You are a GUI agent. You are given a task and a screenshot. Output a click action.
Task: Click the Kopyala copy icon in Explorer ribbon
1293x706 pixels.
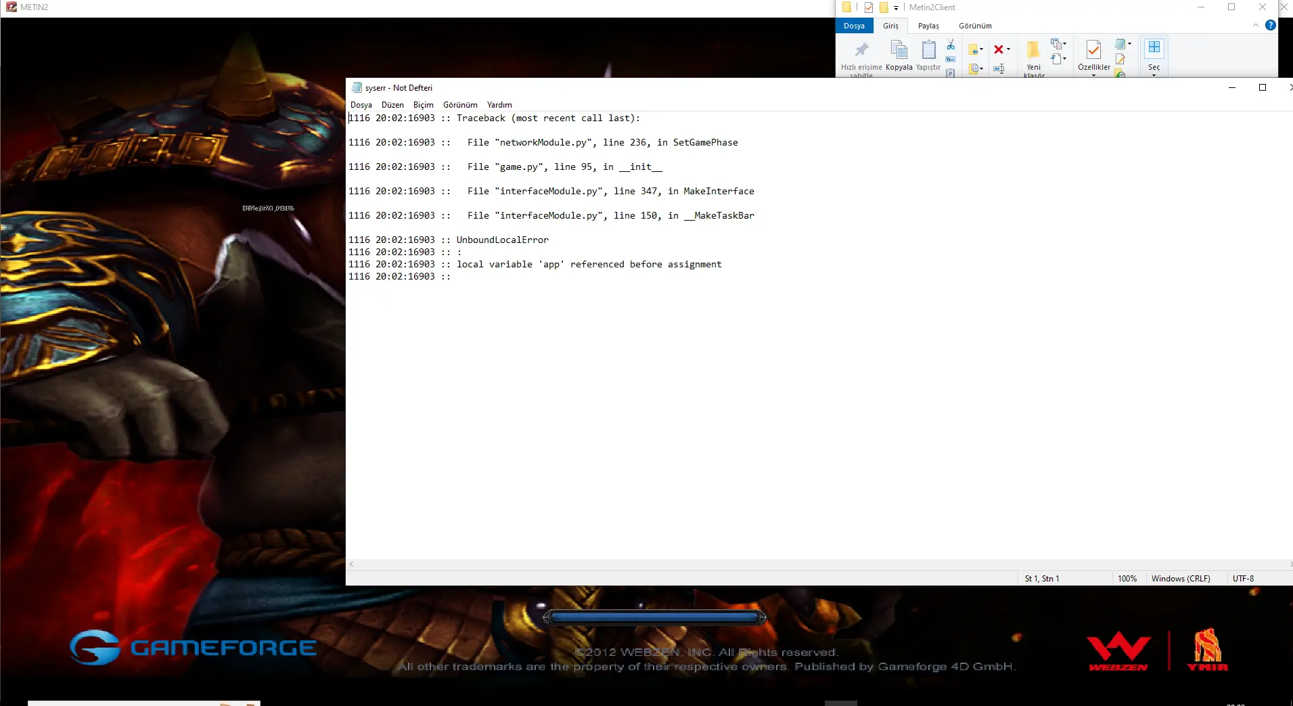[899, 50]
